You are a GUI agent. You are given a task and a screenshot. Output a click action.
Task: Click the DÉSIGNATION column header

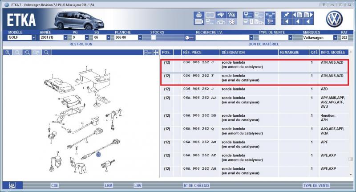click(x=249, y=53)
